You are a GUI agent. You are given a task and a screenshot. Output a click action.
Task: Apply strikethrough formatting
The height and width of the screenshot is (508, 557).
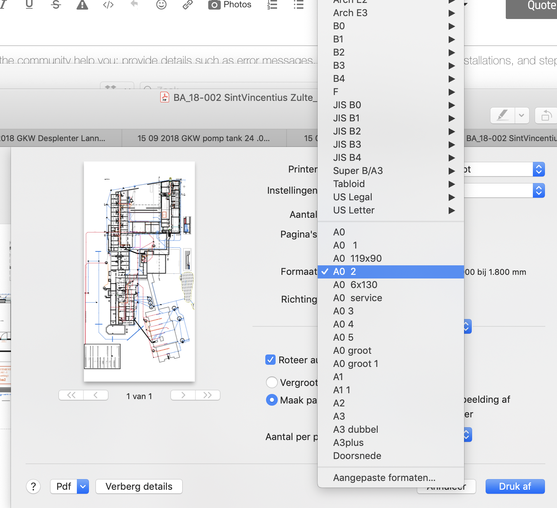[56, 5]
